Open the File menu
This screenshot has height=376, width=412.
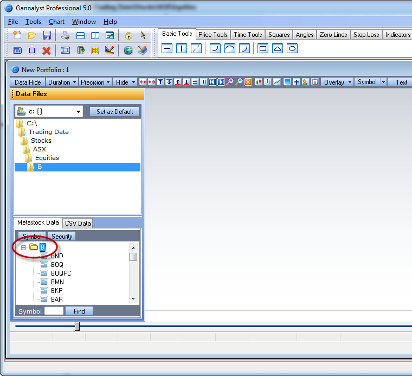click(x=13, y=22)
